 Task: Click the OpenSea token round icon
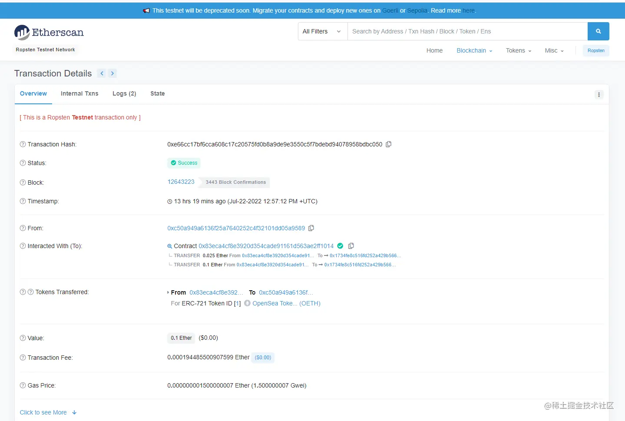(247, 303)
